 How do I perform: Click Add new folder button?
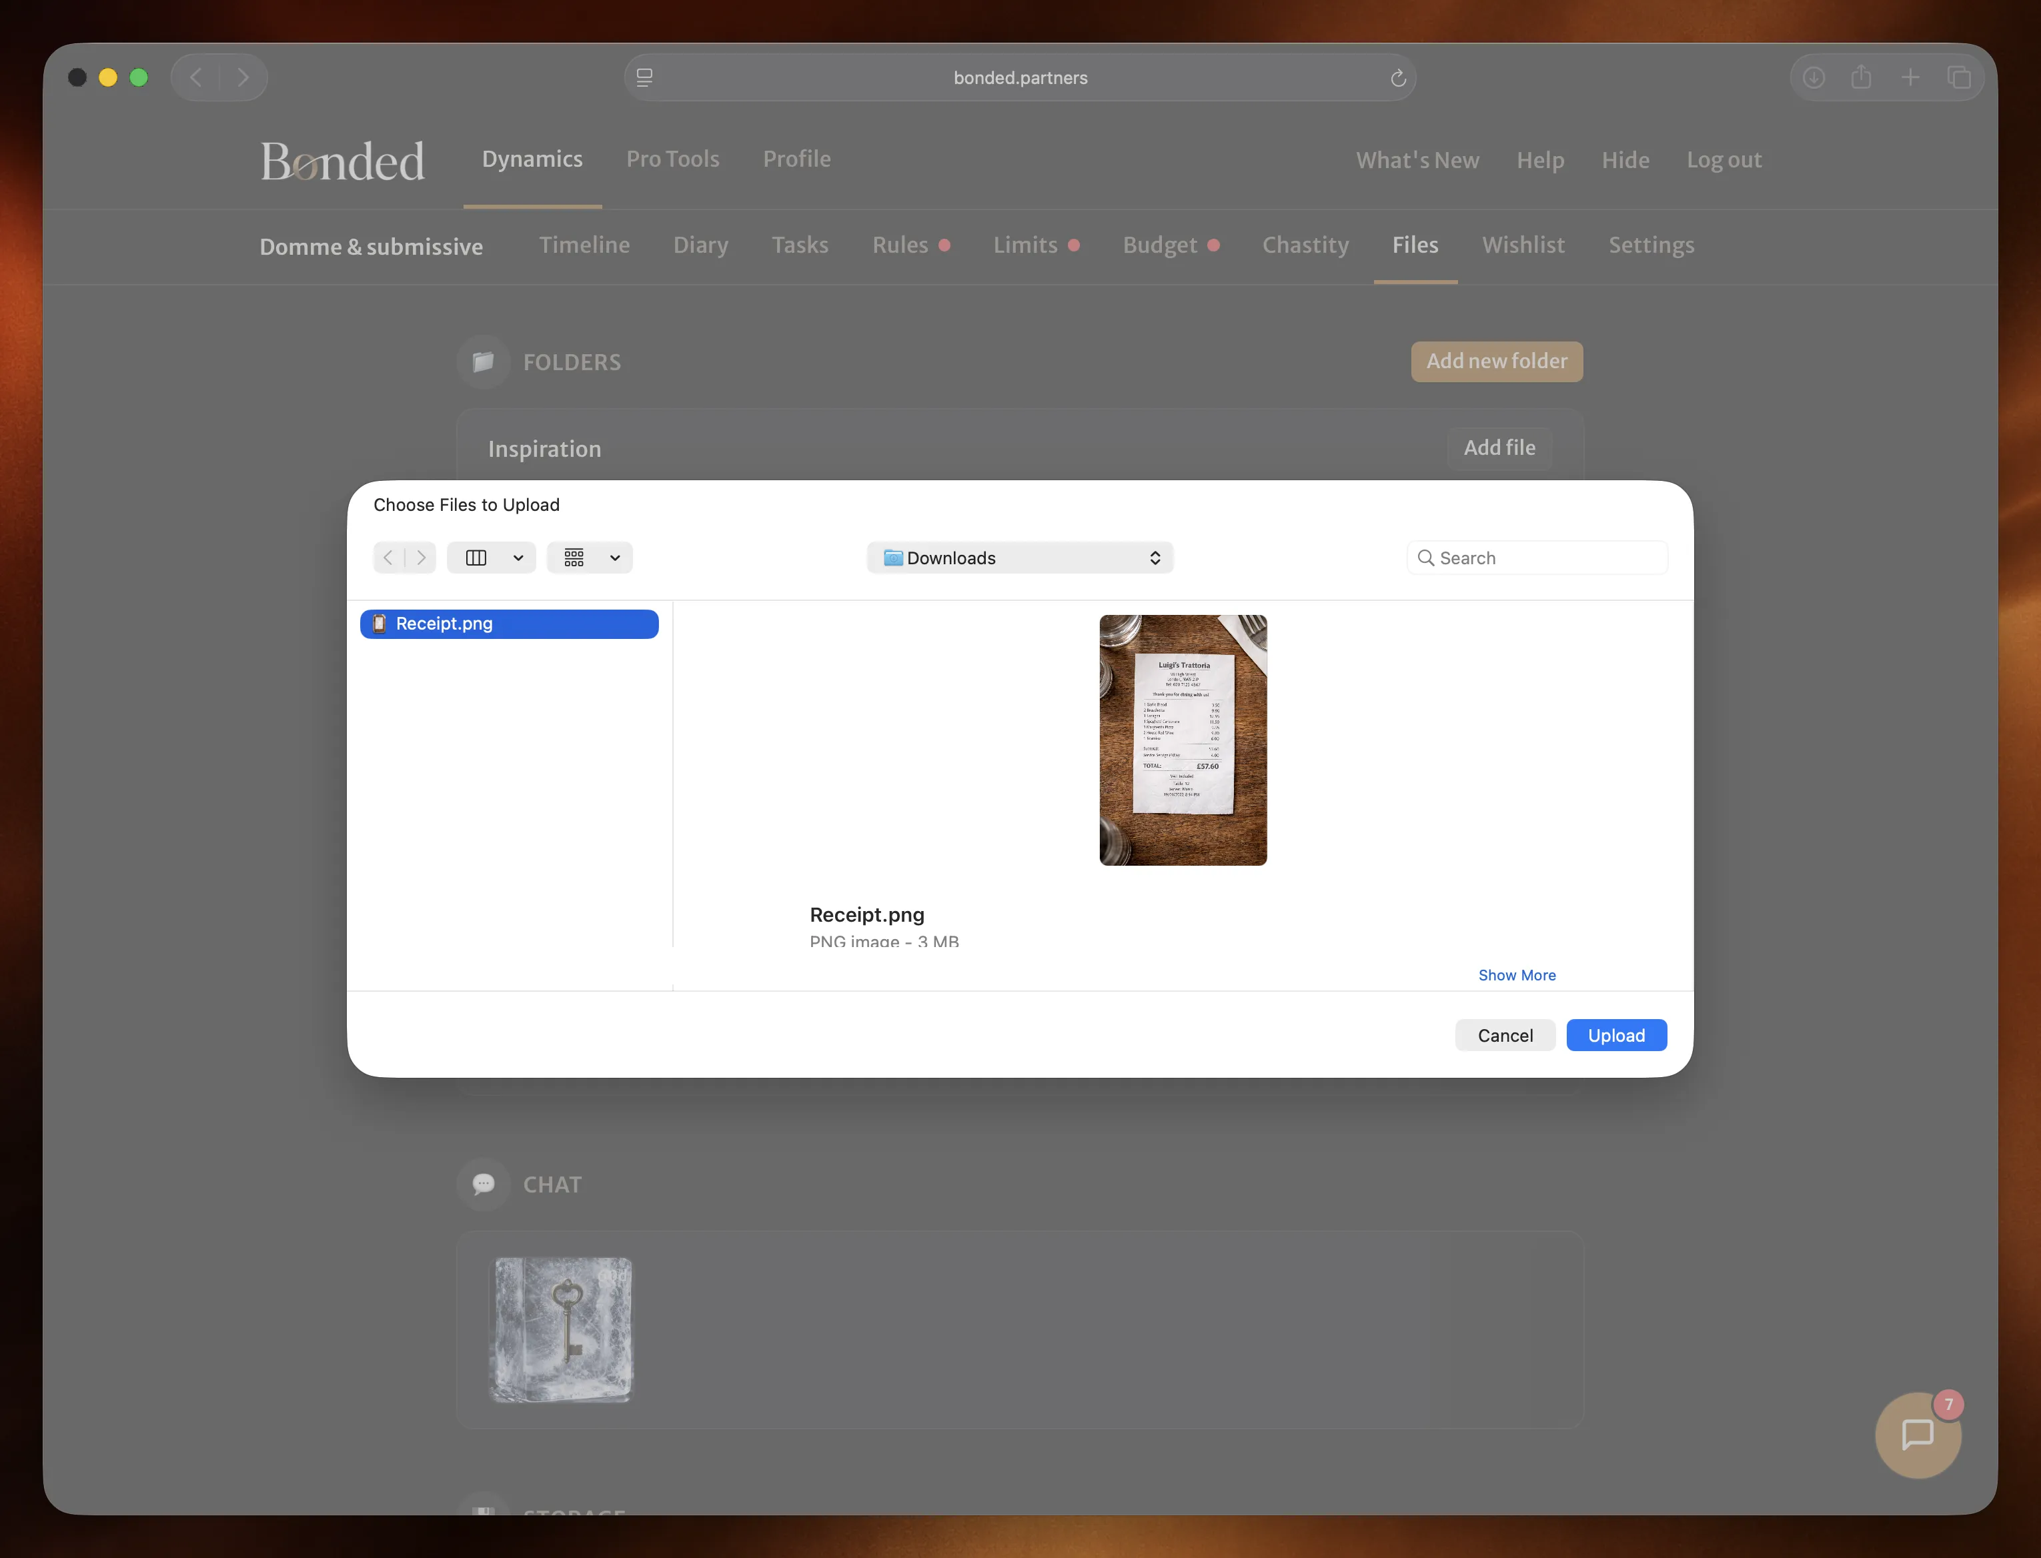point(1497,361)
